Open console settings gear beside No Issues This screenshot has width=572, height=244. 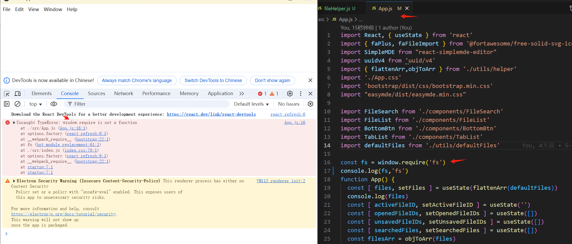pos(310,104)
